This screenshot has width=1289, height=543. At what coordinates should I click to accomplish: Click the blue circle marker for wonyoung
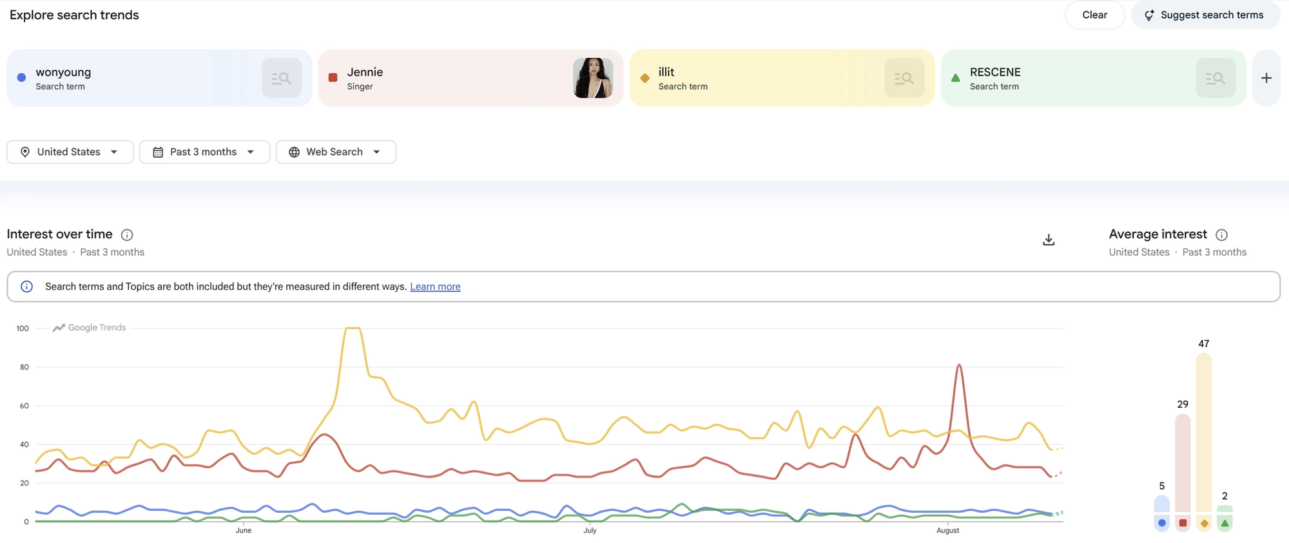pos(21,77)
